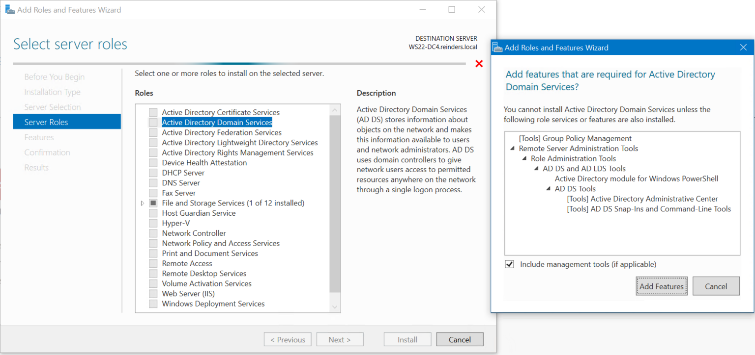This screenshot has height=355, width=755.
Task: Check the Active Directory Domain Services role
Action: [153, 122]
